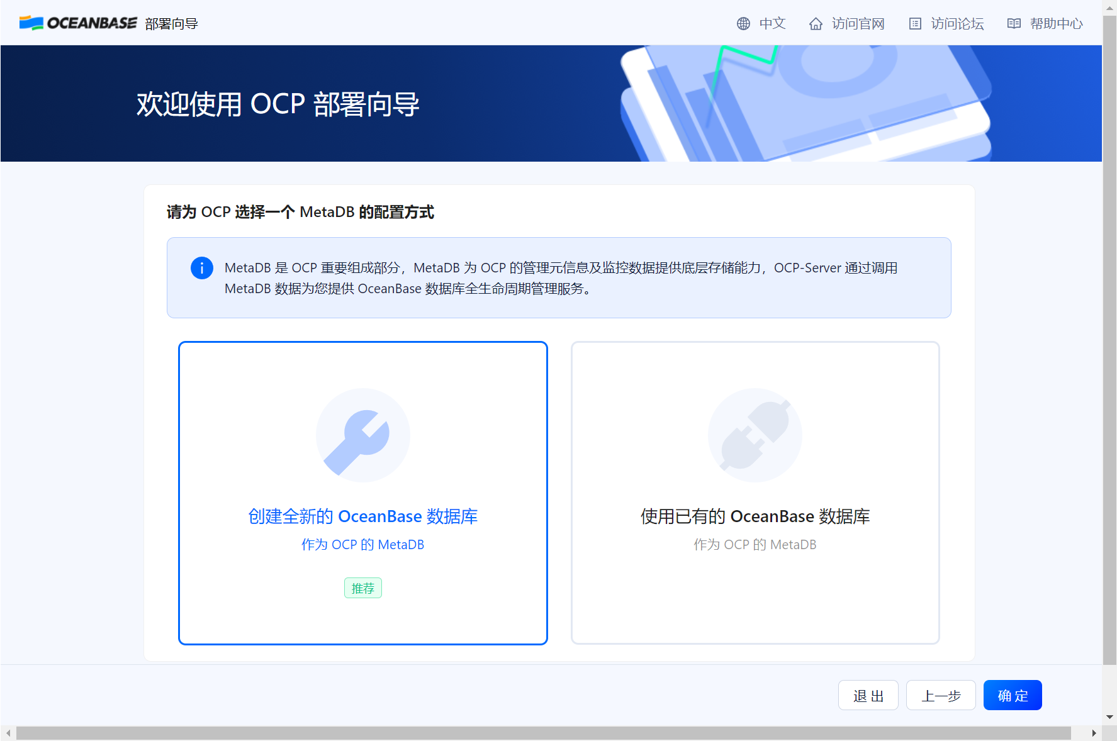
Task: Select 创建全新的 OceanBase 数据库 option
Action: coord(363,493)
